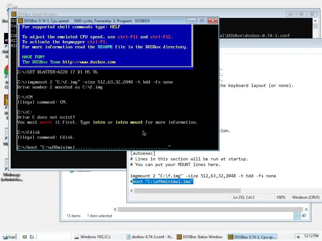The width and height of the screenshot is (322, 241).
Task: Click Explorer horizontal scrollbar left arrow
Action: pyautogui.click(x=115, y=209)
